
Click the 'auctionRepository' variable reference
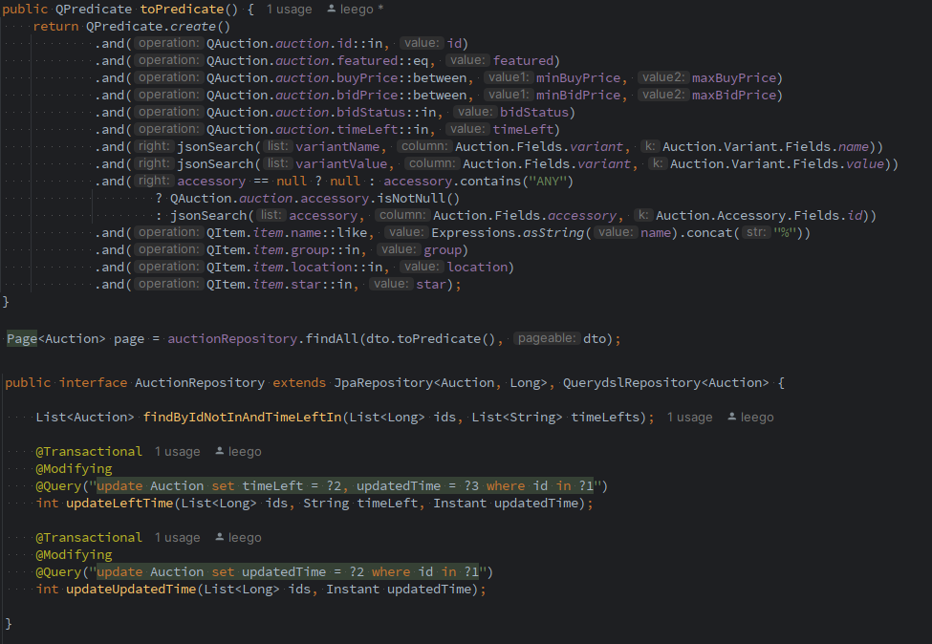[x=232, y=338]
